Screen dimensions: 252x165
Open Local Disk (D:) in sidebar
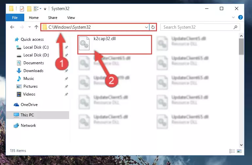pos(36,55)
